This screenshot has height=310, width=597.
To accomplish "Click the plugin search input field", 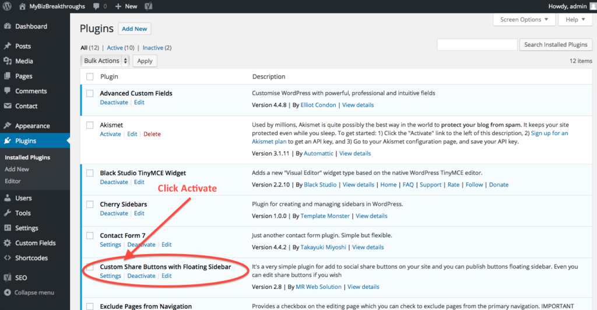I will tap(477, 45).
